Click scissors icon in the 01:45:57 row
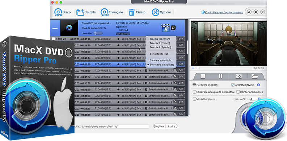 (175, 76)
